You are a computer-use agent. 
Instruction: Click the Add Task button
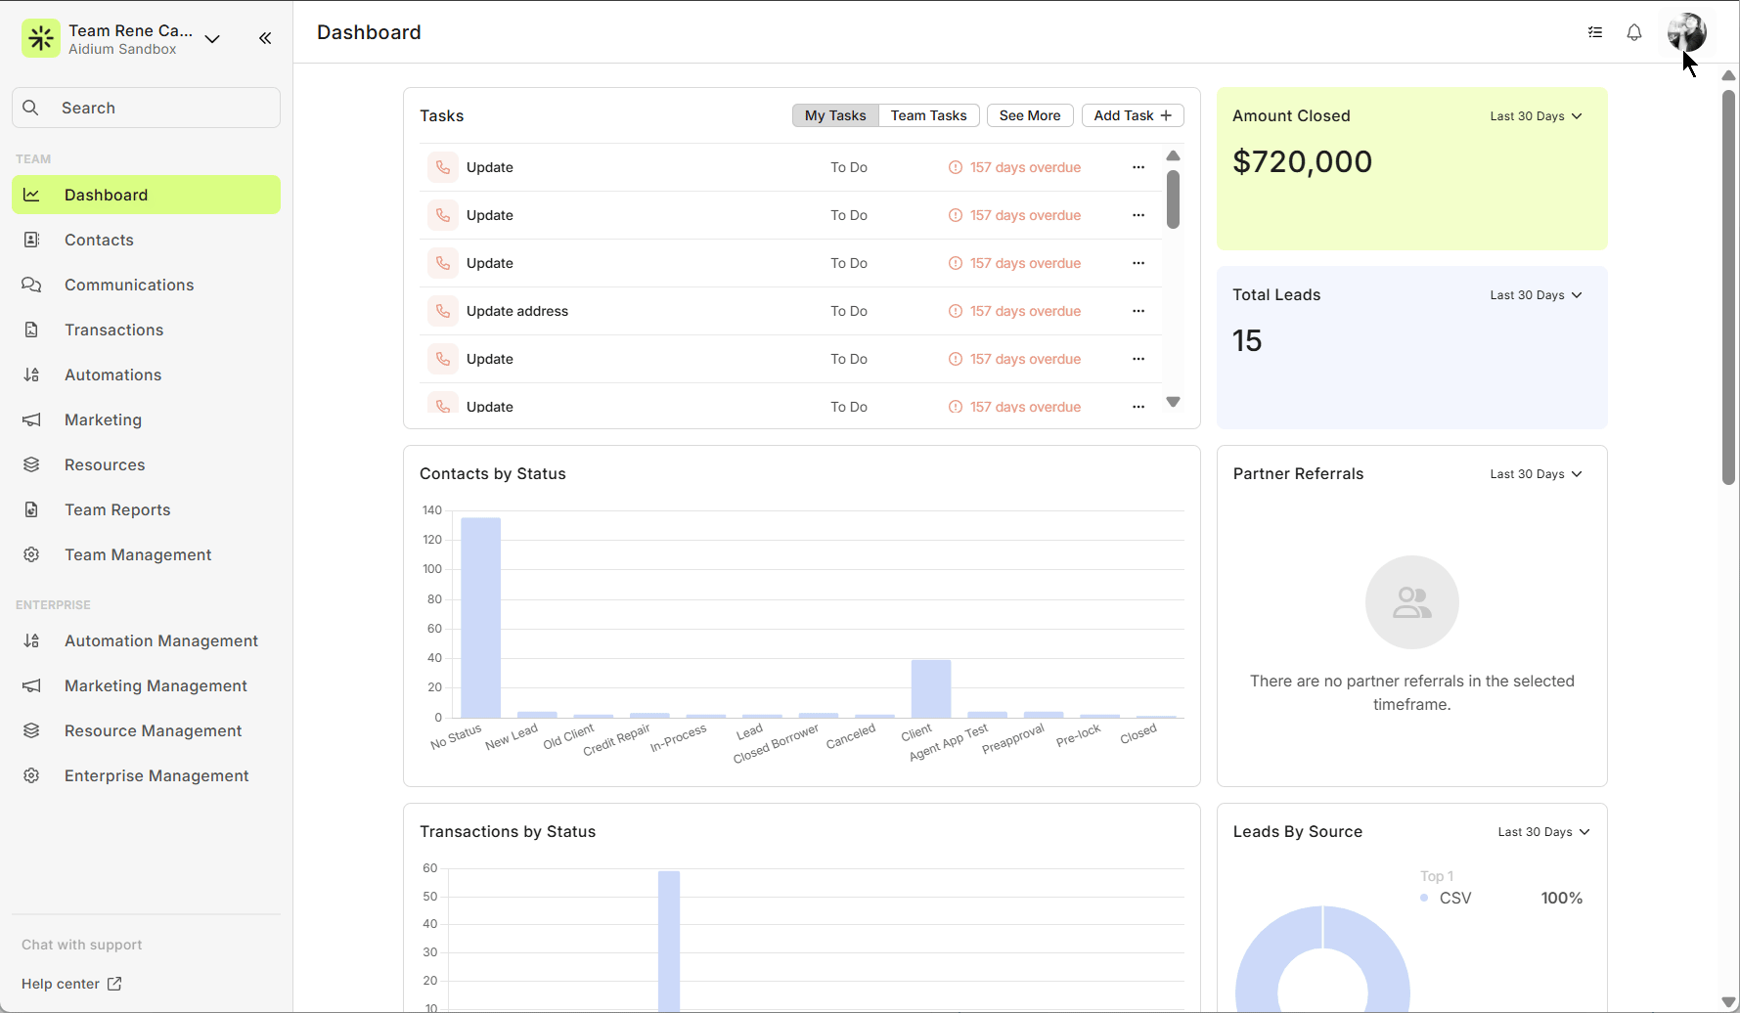point(1132,115)
